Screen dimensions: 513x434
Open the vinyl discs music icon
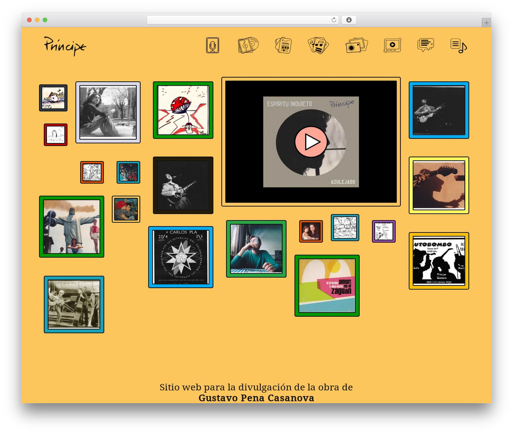click(248, 45)
